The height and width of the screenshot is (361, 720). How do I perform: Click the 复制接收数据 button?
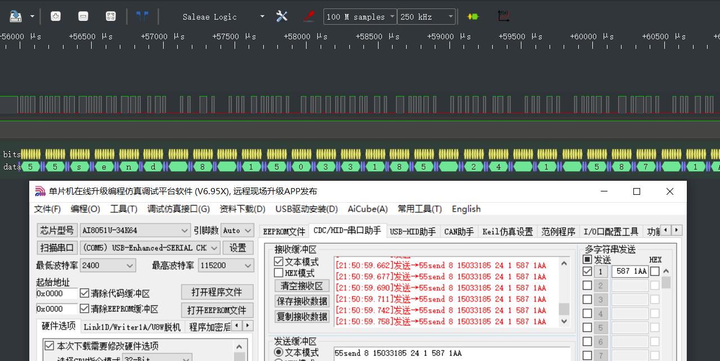tap(302, 316)
